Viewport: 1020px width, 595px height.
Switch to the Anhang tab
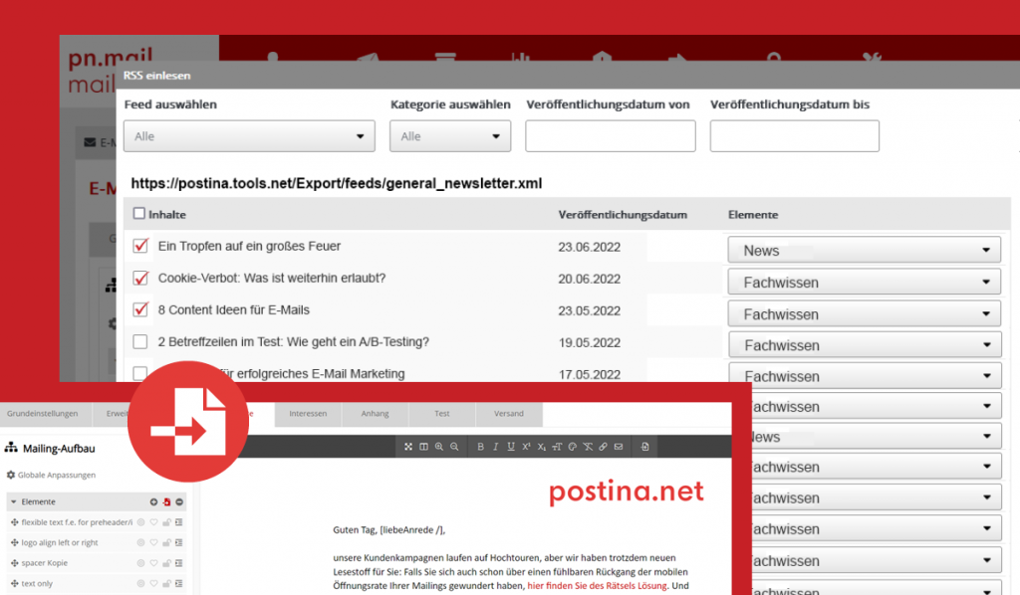pos(376,414)
